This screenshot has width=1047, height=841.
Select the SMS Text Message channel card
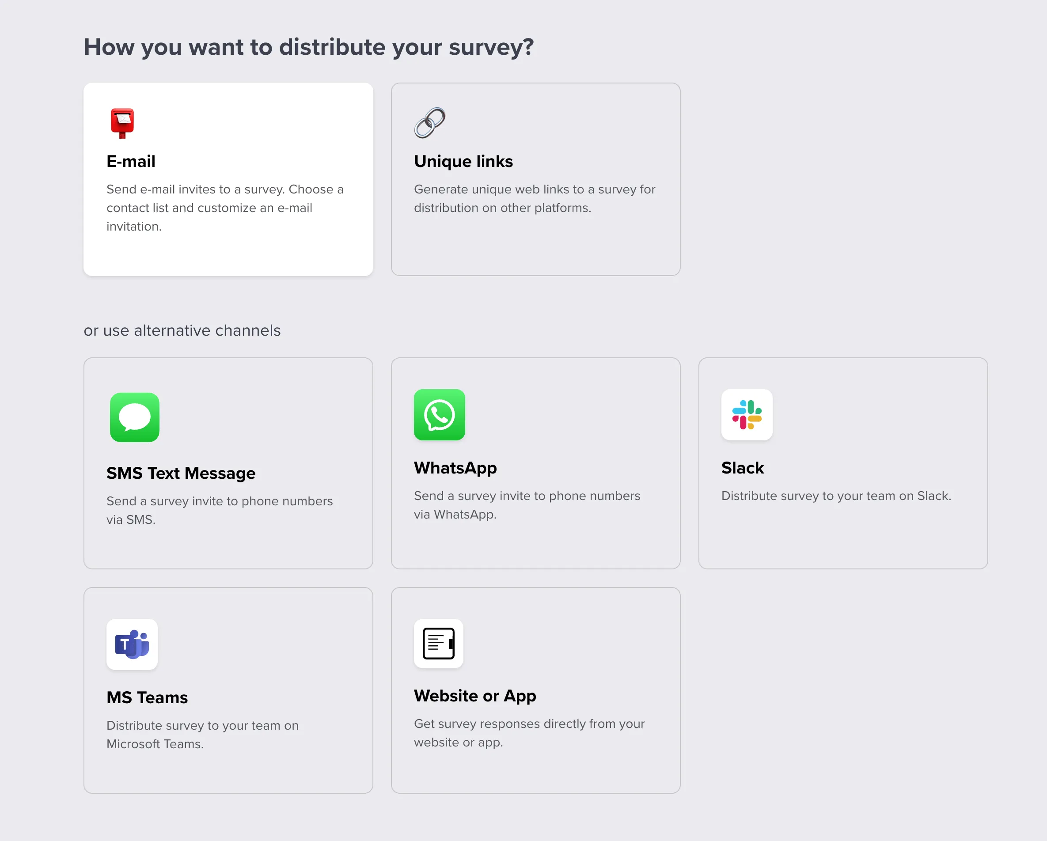(228, 463)
